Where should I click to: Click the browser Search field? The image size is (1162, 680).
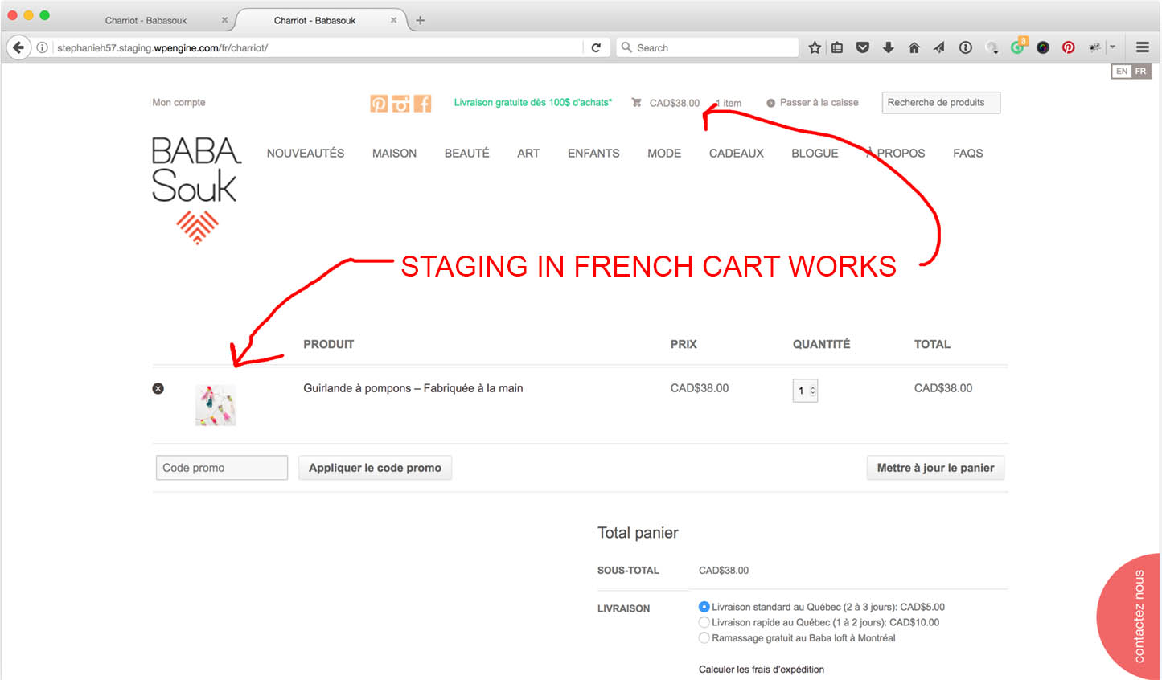[708, 47]
